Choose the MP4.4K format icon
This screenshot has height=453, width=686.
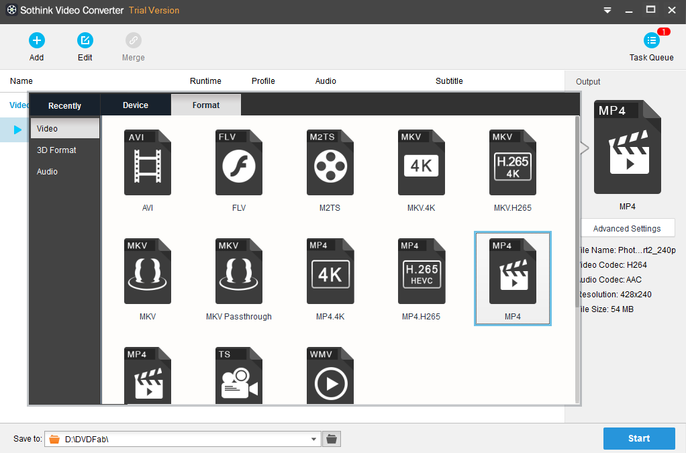click(330, 271)
